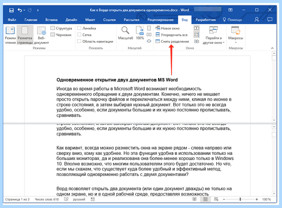Screen dimensions: 282x208
Task: Go to the Ссылки tab
Action: click(x=110, y=20)
